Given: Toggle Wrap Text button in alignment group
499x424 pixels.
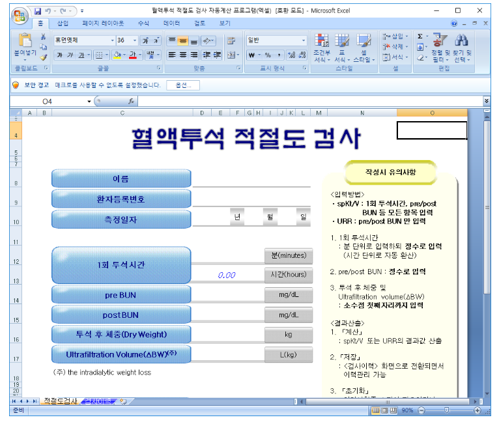Looking at the screenshot, I should [231, 41].
